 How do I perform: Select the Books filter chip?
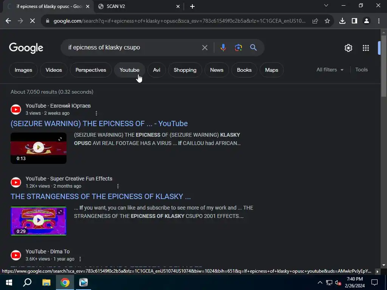tap(244, 70)
